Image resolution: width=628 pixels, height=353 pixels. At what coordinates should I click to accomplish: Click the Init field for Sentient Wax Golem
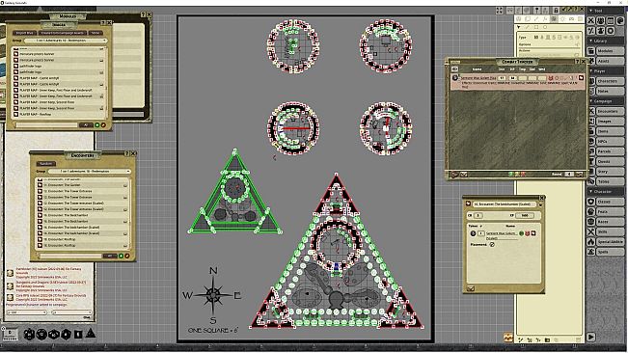502,78
